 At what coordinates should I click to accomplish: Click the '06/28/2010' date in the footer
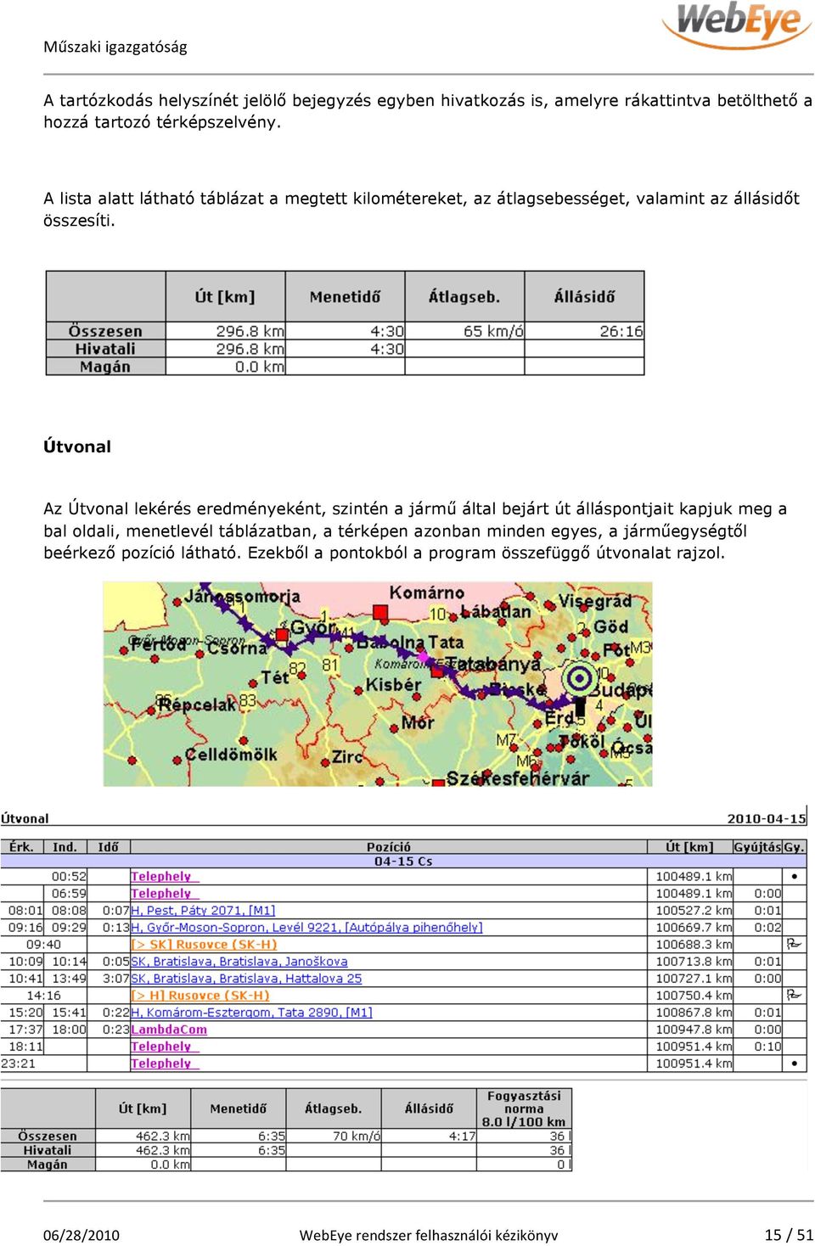pos(81,1235)
